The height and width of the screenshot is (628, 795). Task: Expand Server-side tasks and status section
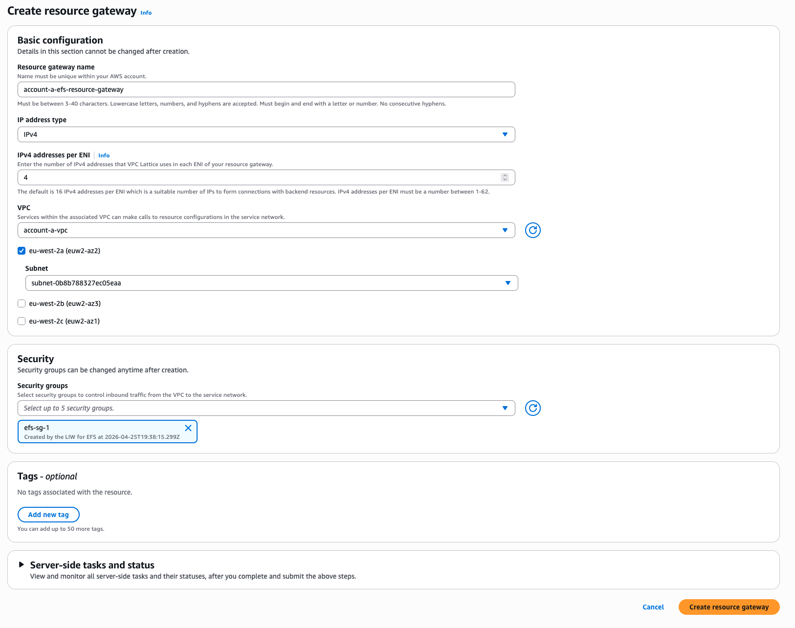pyautogui.click(x=22, y=564)
